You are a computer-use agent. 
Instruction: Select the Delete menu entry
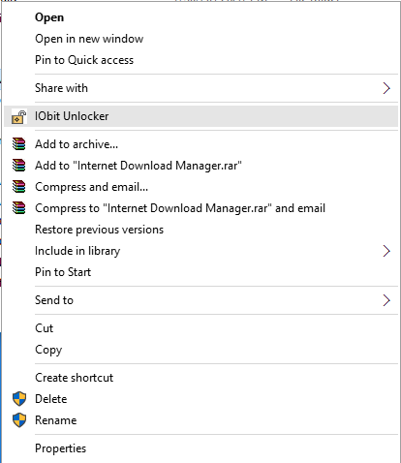tap(200, 399)
